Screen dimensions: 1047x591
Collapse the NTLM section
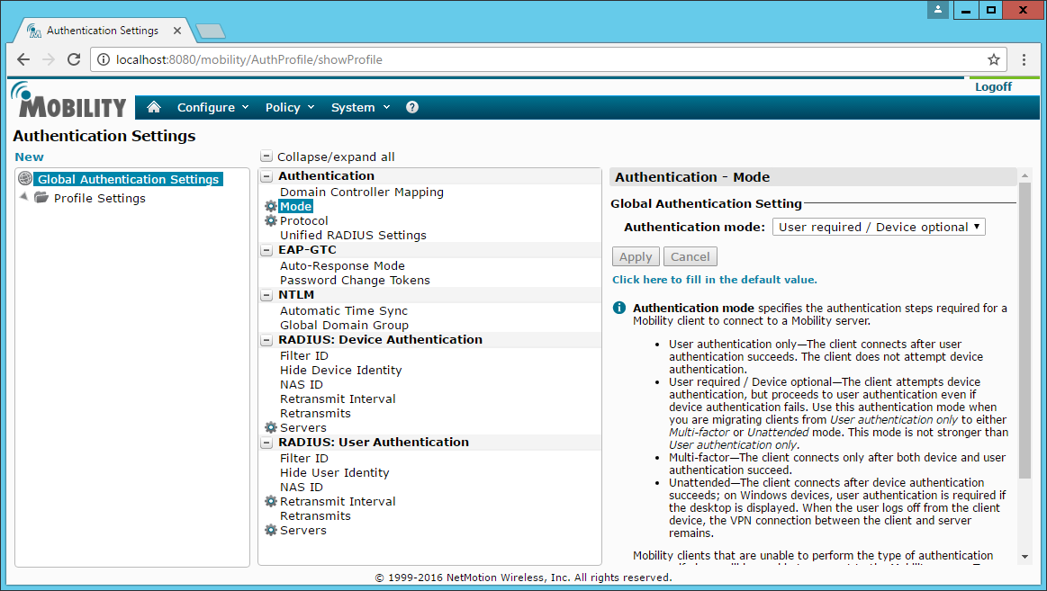point(266,295)
